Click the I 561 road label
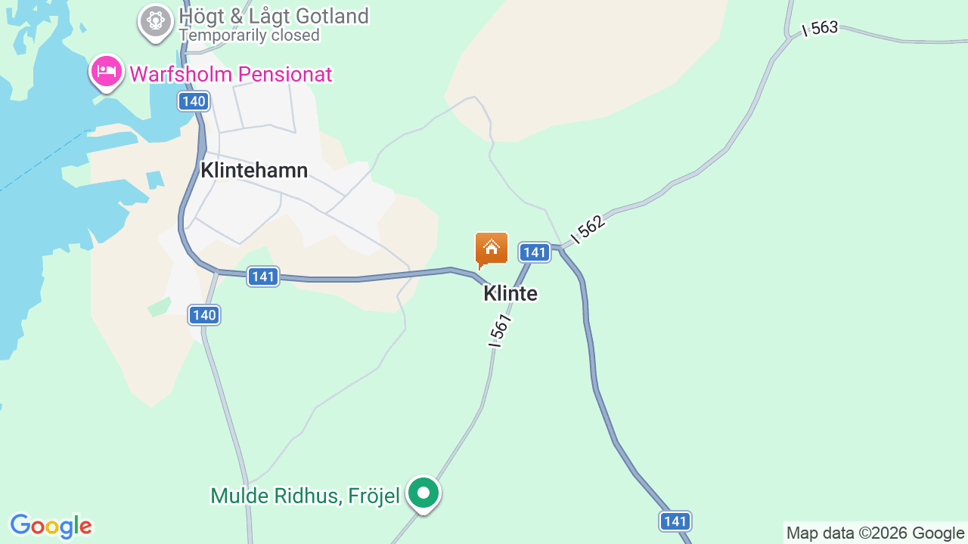This screenshot has width=968, height=544. point(500,330)
